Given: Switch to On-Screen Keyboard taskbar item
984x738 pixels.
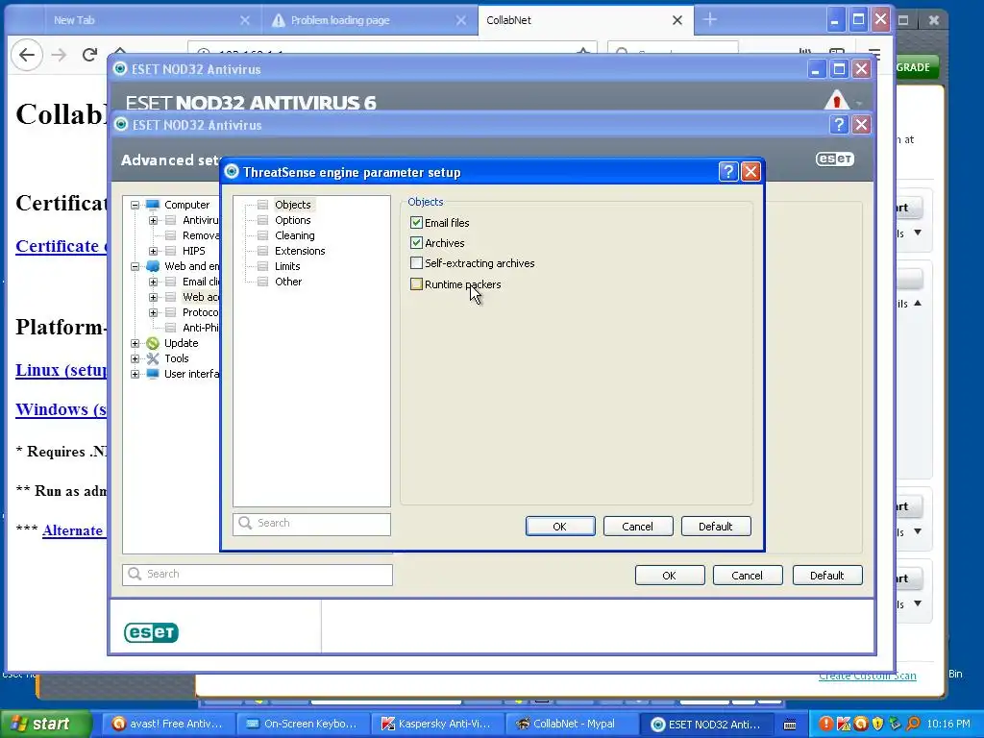Looking at the screenshot, I should point(303,724).
